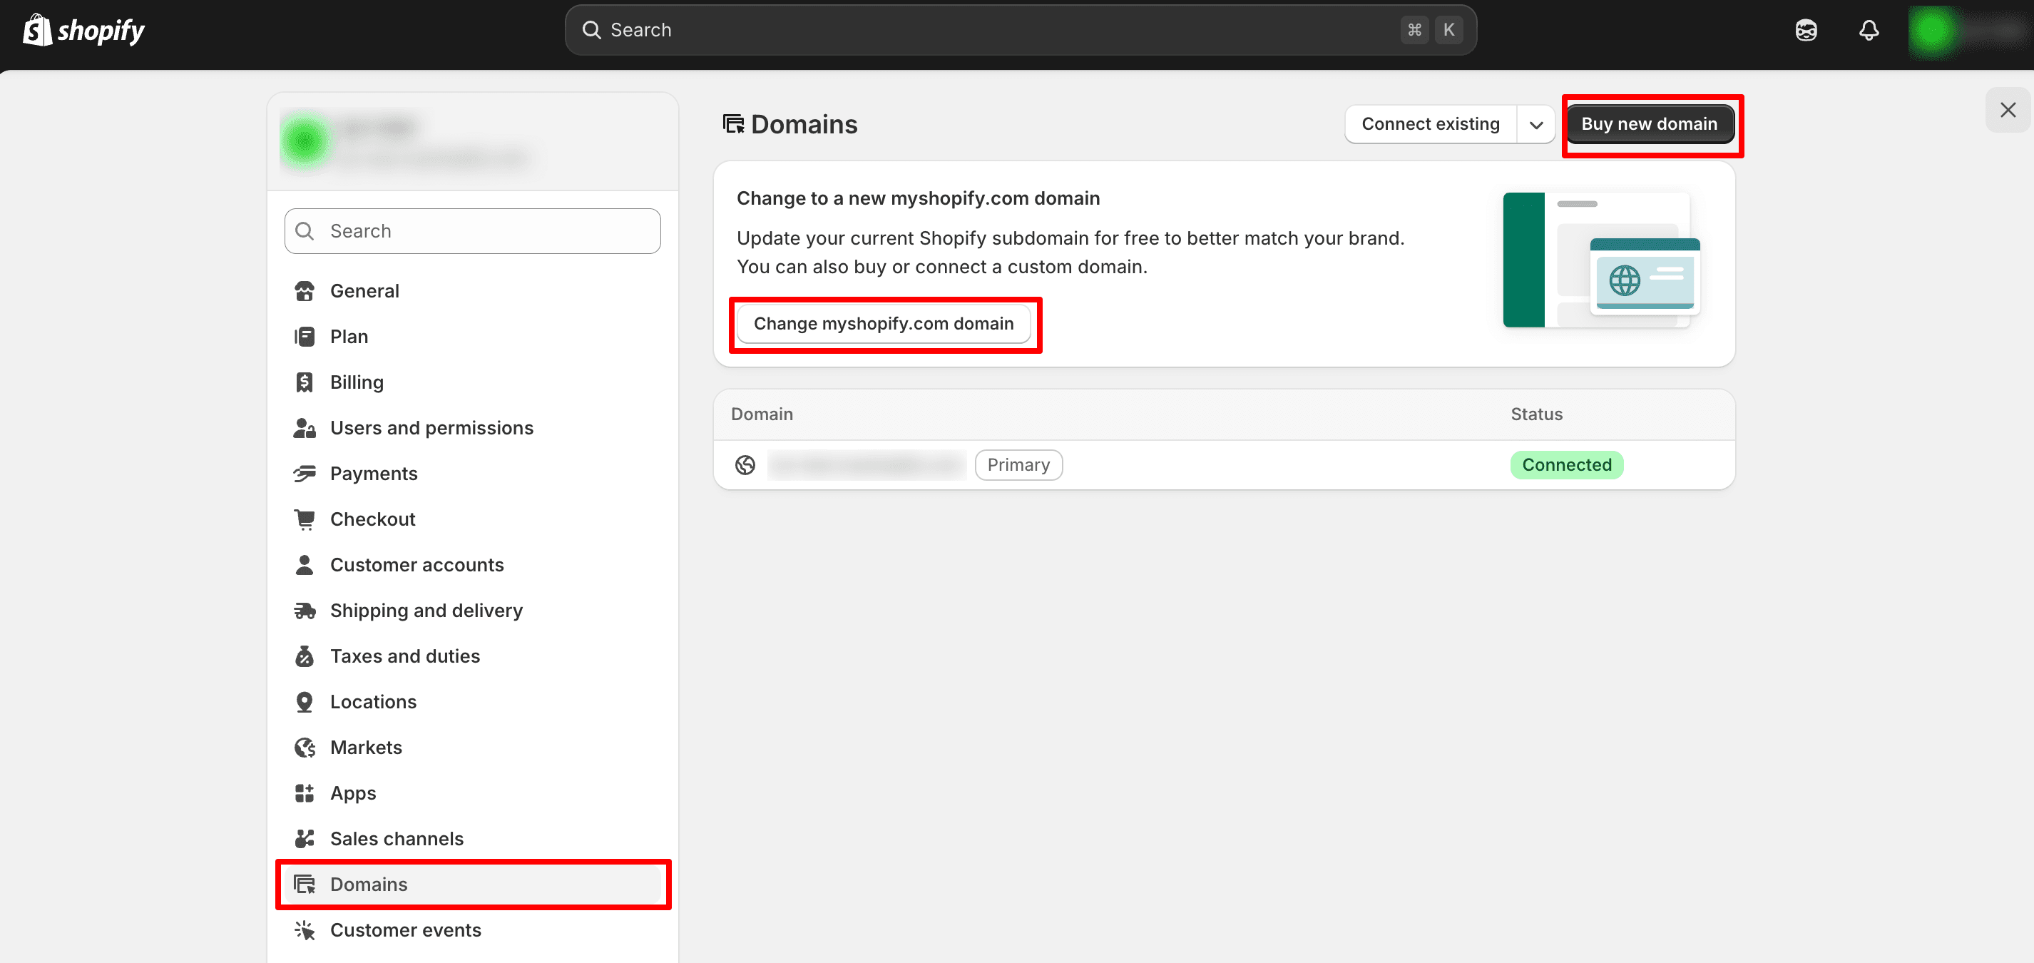This screenshot has height=963, width=2034.
Task: Open the Sidekick assistant face icon
Action: click(x=1806, y=30)
